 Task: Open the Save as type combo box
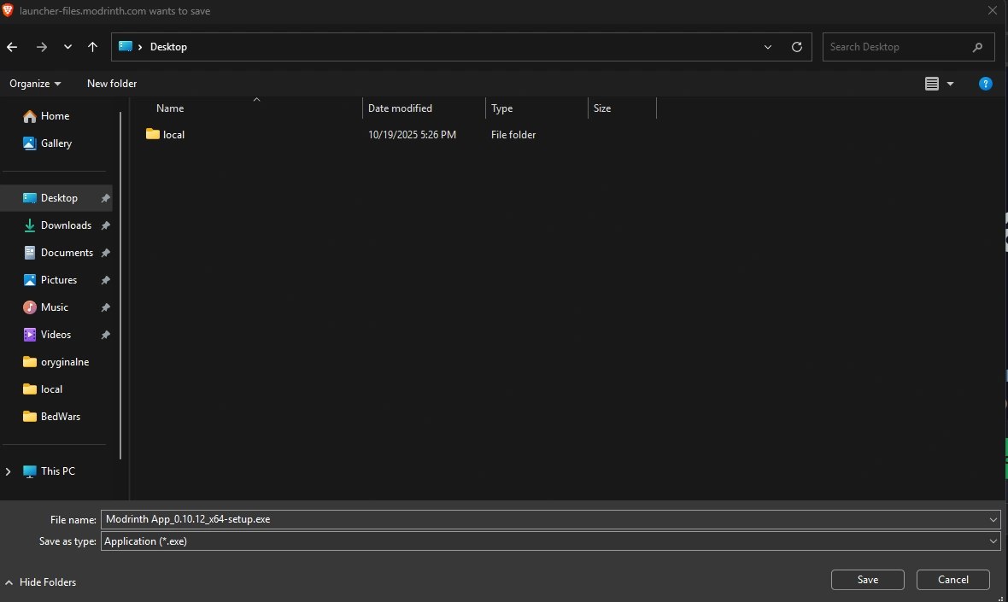[550, 541]
